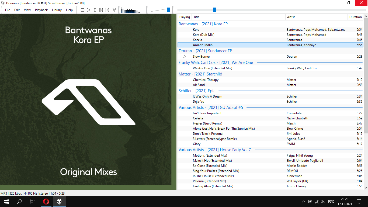The height and width of the screenshot is (207, 368).
Task: Click the playlist scrollbar down arrow
Action: pyautogui.click(x=366, y=188)
